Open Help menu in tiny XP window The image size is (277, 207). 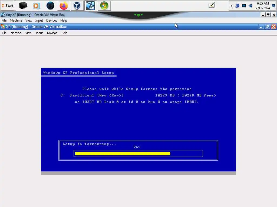pos(64,20)
